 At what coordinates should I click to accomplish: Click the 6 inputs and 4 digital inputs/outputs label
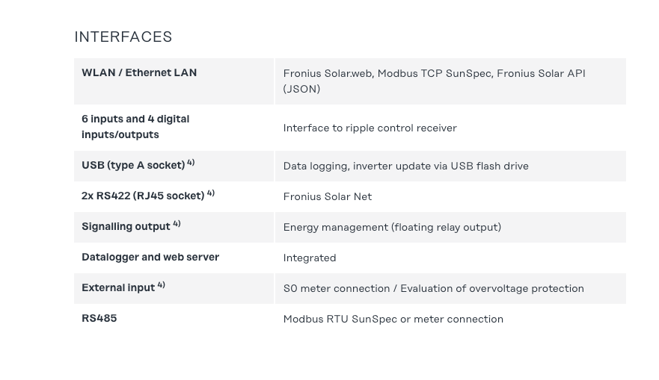pos(135,127)
